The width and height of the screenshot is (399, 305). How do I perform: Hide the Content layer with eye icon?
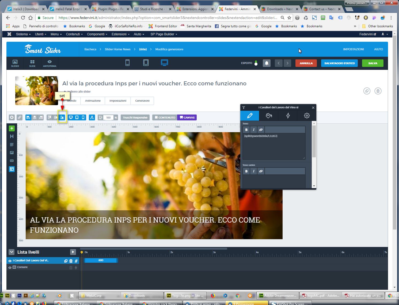click(10, 267)
